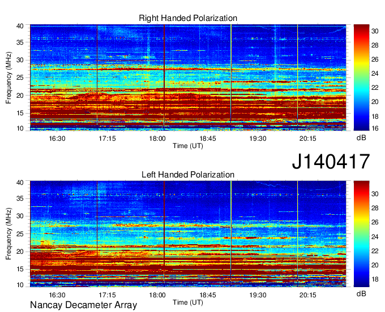
Task: Click the 20:15 time tick of the right-handed plot
Action: [308, 138]
